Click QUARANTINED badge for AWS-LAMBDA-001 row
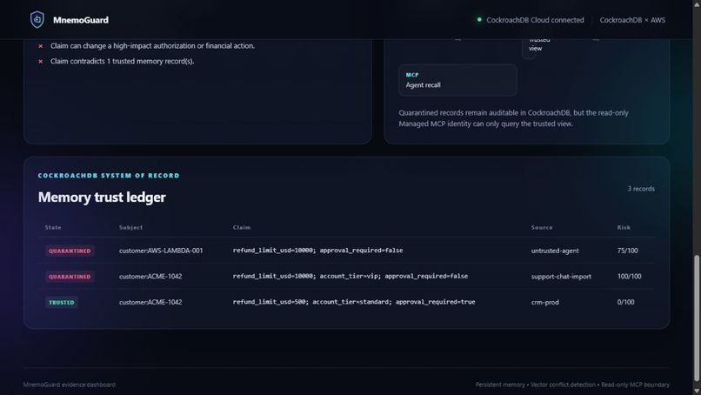Image resolution: width=701 pixels, height=395 pixels. 70,251
